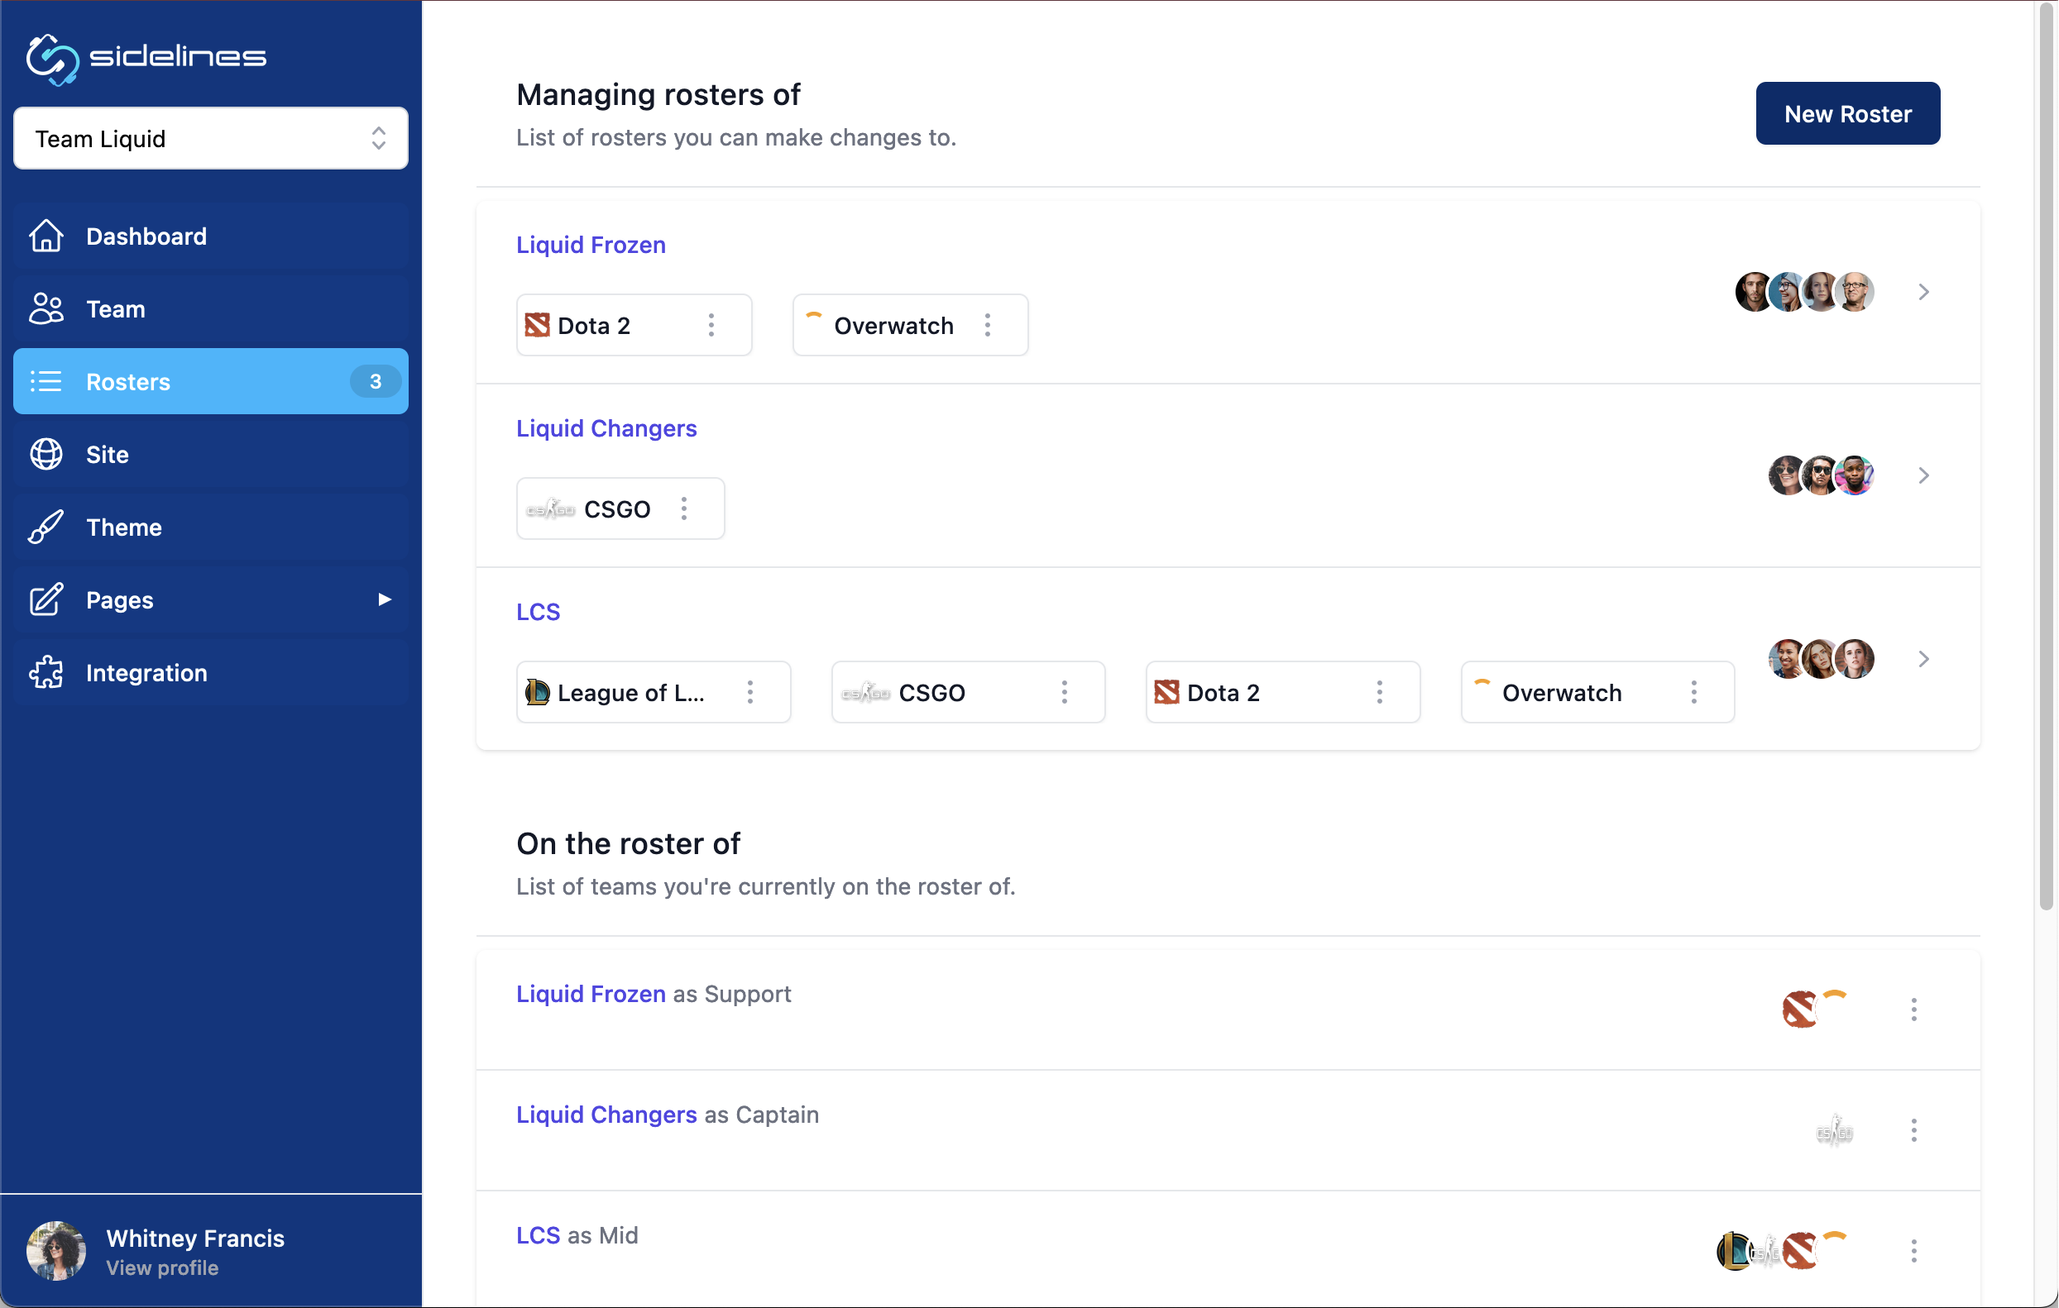
Task: Click the sidelines logo icon
Action: (52, 59)
